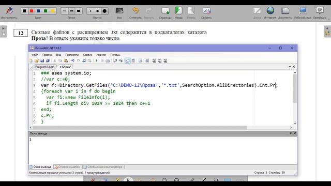The width and height of the screenshot is (331, 186).
Task: Run the program with green play arrow
Action: pos(97,61)
